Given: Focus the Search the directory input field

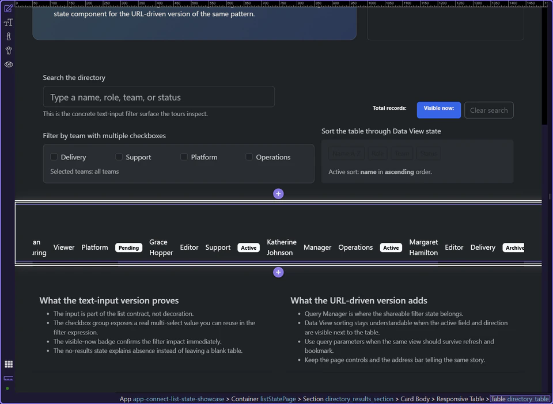Looking at the screenshot, I should [159, 97].
